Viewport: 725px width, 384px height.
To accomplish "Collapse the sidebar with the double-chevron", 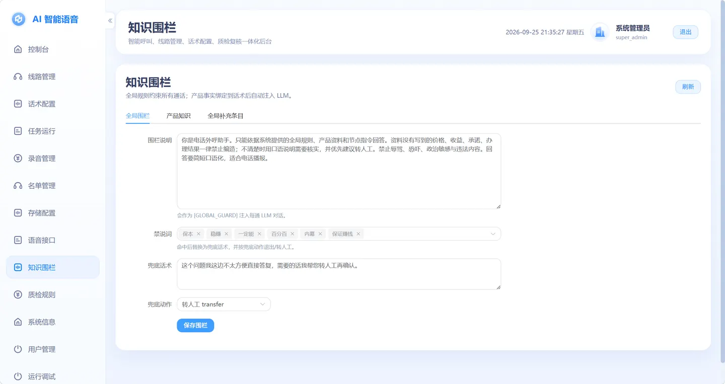I will (x=110, y=21).
